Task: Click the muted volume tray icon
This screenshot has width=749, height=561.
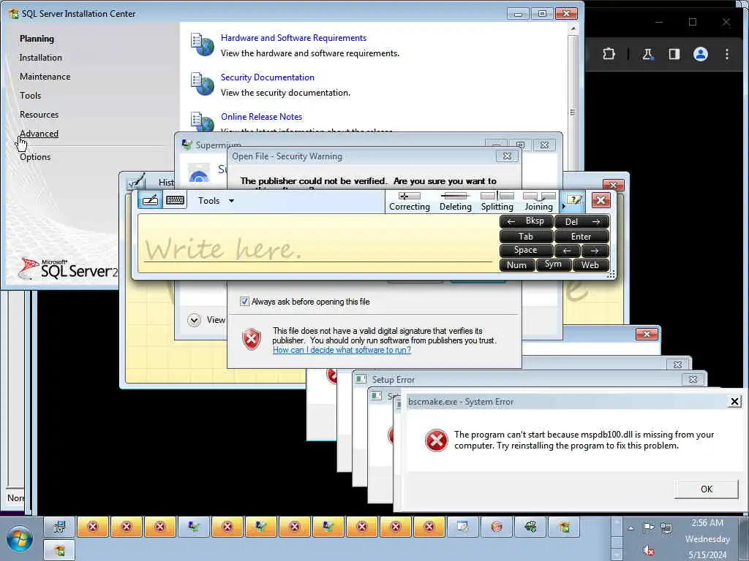Action: pos(648,551)
